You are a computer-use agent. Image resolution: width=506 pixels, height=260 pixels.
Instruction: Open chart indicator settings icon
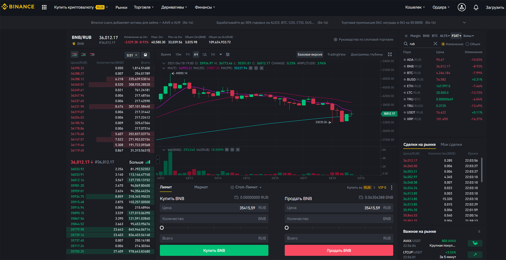[228, 55]
